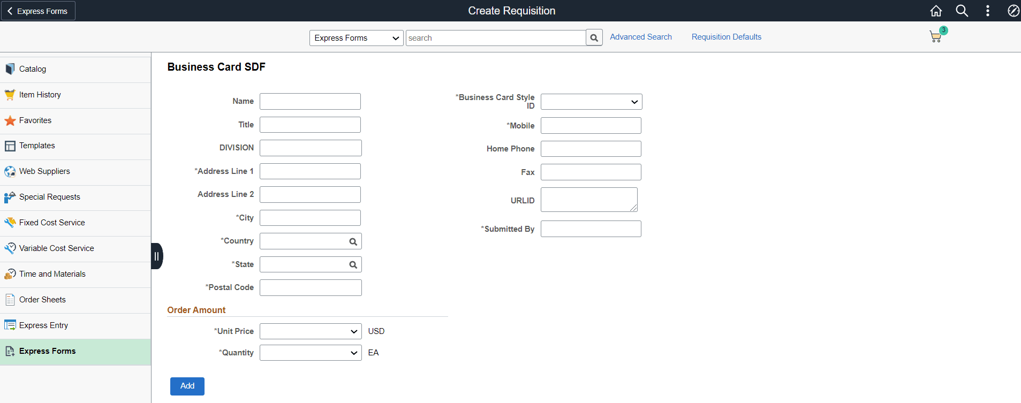Click the Name input field
The image size is (1021, 403).
point(310,102)
